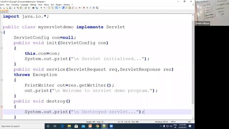Collapse the service method fold marker
The image size is (229, 129).
pyautogui.click(x=2, y=80)
